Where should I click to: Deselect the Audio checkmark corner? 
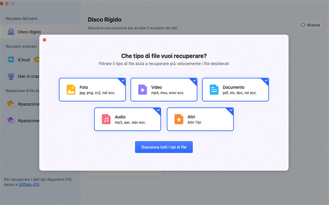(158, 110)
